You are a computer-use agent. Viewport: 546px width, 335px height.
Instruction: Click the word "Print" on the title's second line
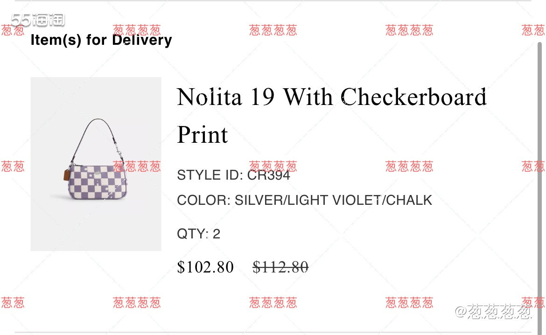pyautogui.click(x=203, y=135)
